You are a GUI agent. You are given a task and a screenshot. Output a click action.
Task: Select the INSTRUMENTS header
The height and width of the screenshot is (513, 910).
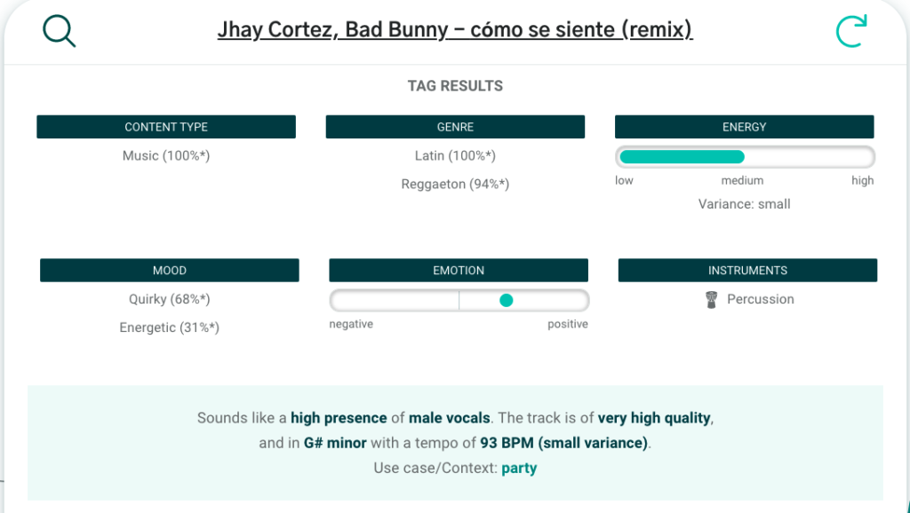coord(747,270)
